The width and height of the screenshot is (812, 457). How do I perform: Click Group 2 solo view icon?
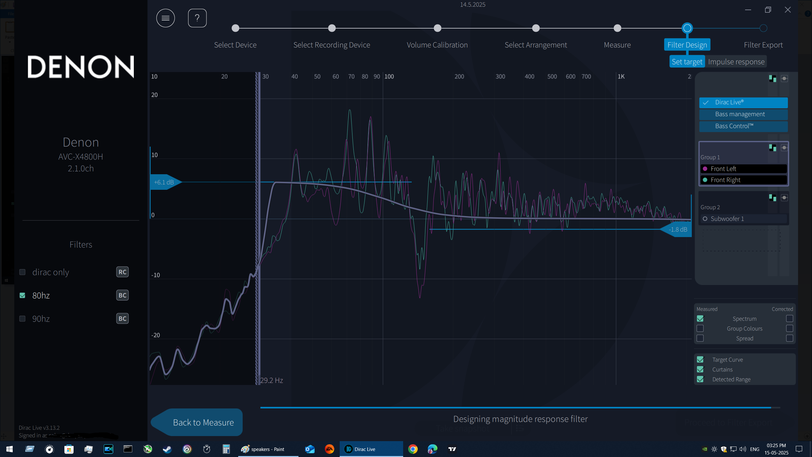tap(784, 198)
